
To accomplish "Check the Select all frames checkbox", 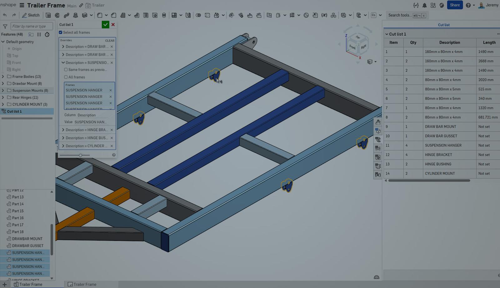I will [x=60, y=32].
